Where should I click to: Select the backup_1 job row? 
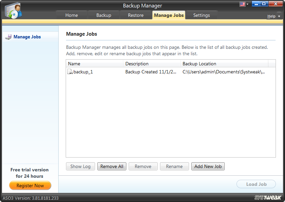135,71
